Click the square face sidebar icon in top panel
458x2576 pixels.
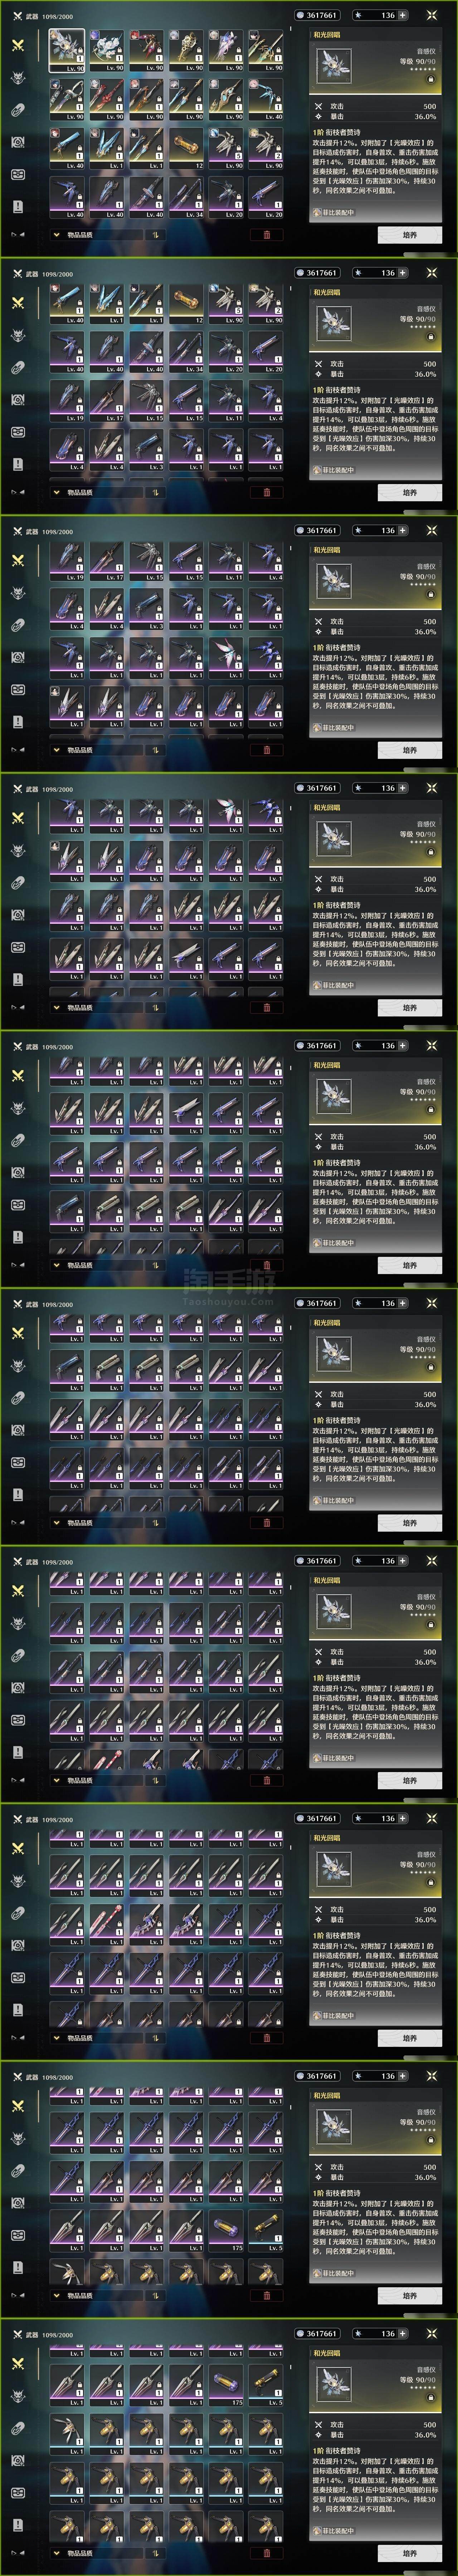(x=17, y=174)
